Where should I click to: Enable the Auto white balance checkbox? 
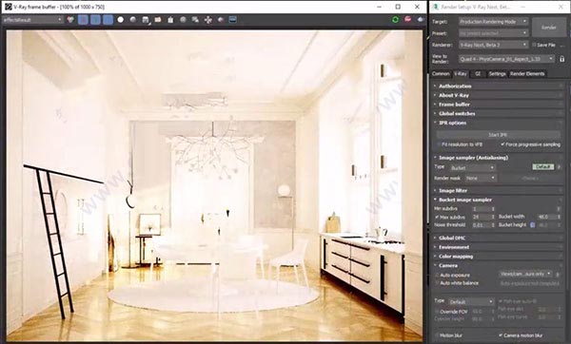(x=437, y=283)
